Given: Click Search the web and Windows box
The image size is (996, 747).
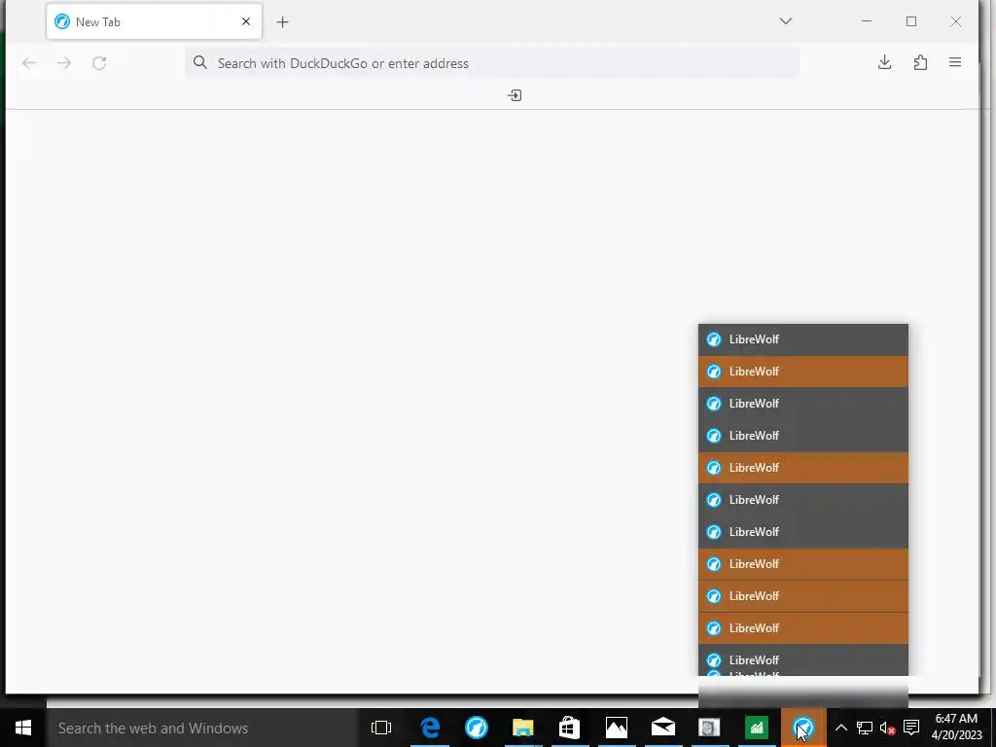Looking at the screenshot, I should 202,728.
